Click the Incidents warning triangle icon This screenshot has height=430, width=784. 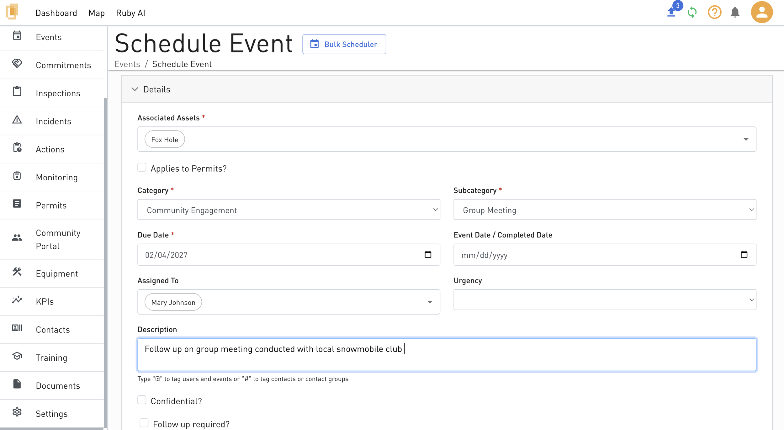pyautogui.click(x=17, y=120)
